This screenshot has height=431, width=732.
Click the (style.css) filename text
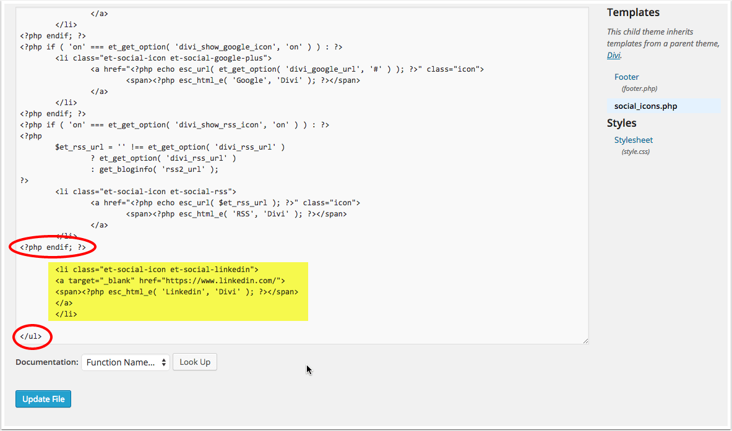[x=635, y=151]
